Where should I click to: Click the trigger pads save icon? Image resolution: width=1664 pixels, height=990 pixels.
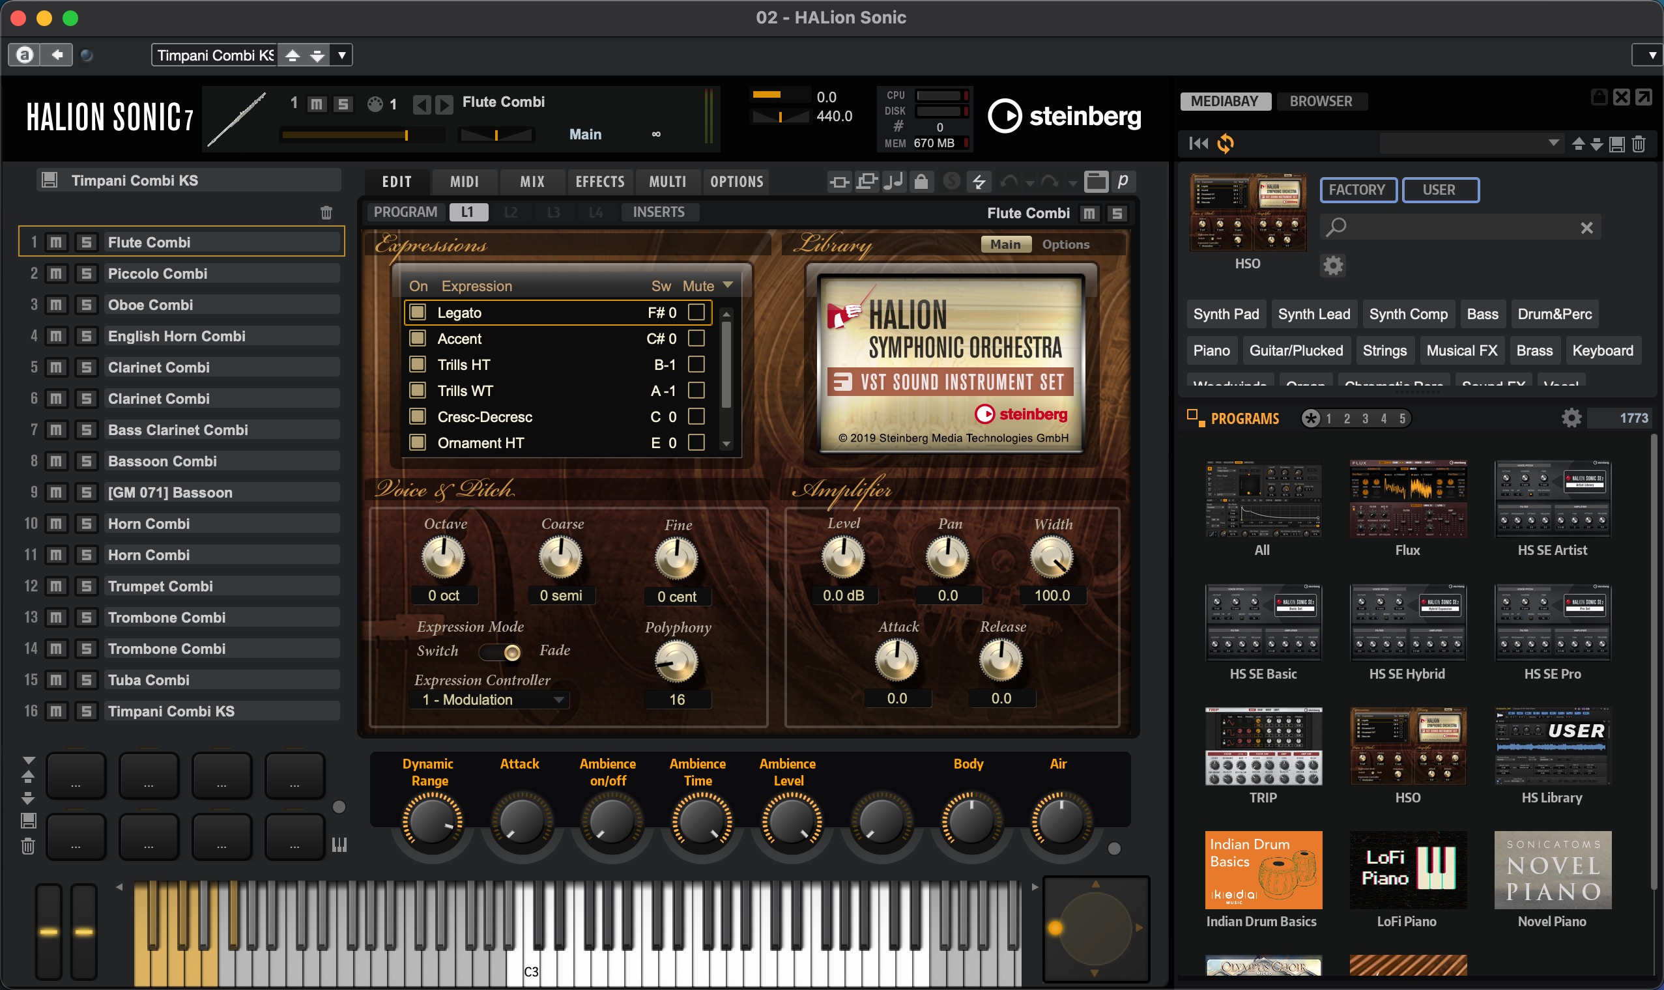click(28, 821)
